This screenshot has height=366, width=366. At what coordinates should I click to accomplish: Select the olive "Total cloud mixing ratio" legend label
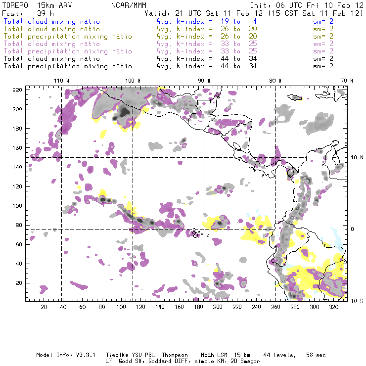tap(52, 29)
